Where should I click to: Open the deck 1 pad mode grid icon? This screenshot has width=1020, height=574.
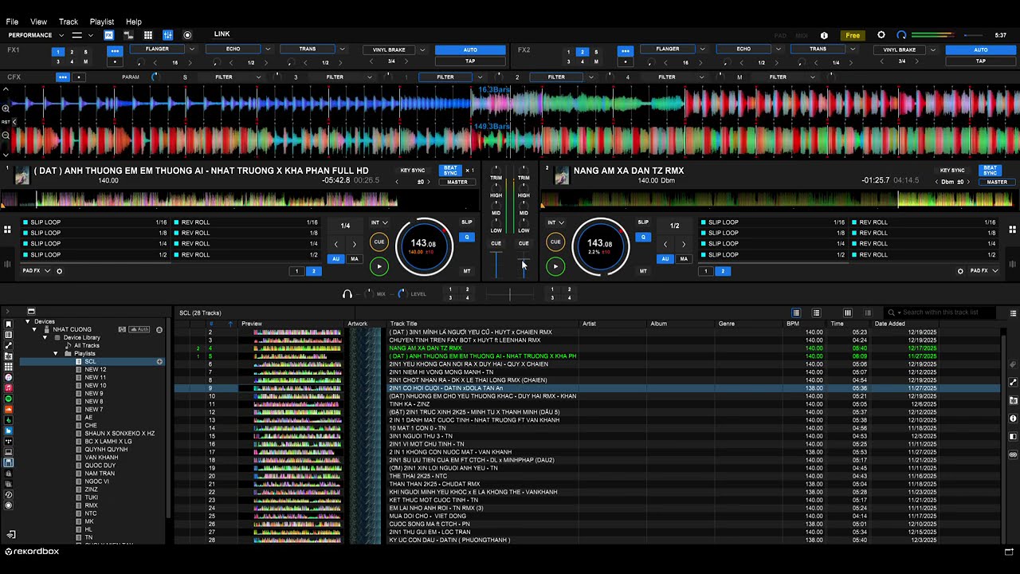(7, 230)
